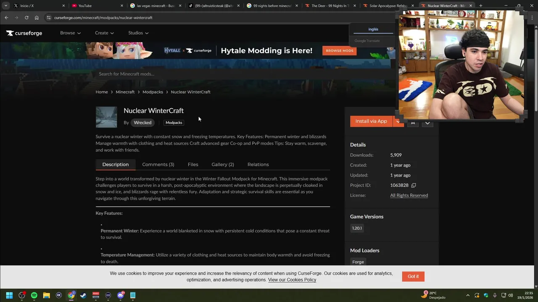Switch to The Deer - 99 Nights tab

tap(329, 6)
